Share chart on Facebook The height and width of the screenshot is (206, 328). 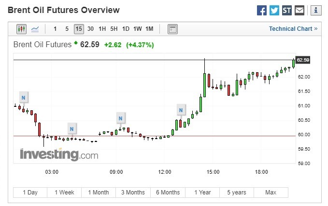[262, 10]
